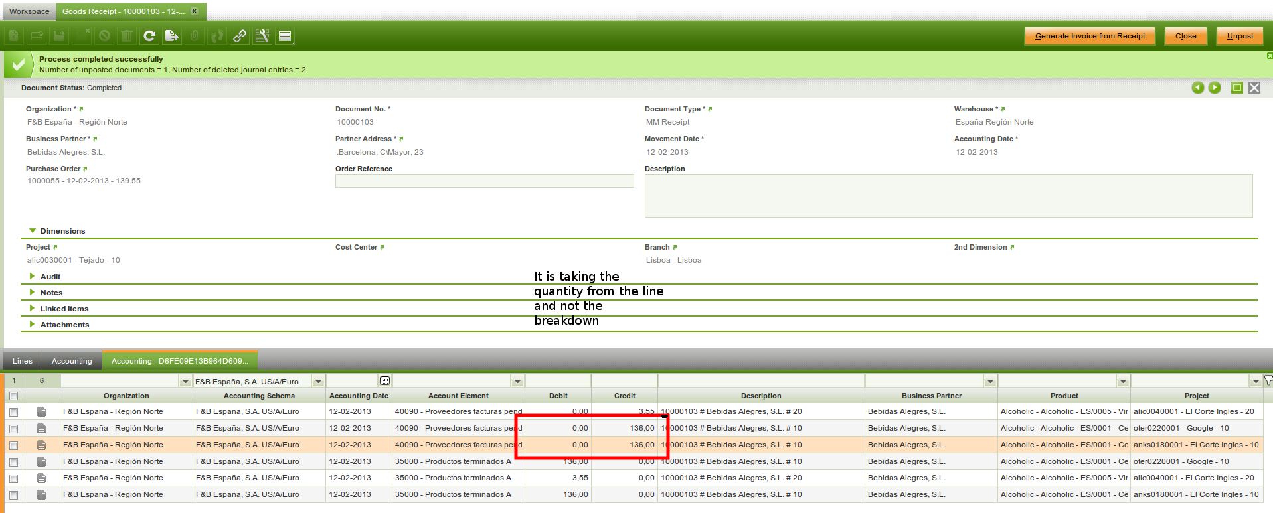Open the Organization column filter dropdown
This screenshot has height=513, width=1273.
(185, 381)
